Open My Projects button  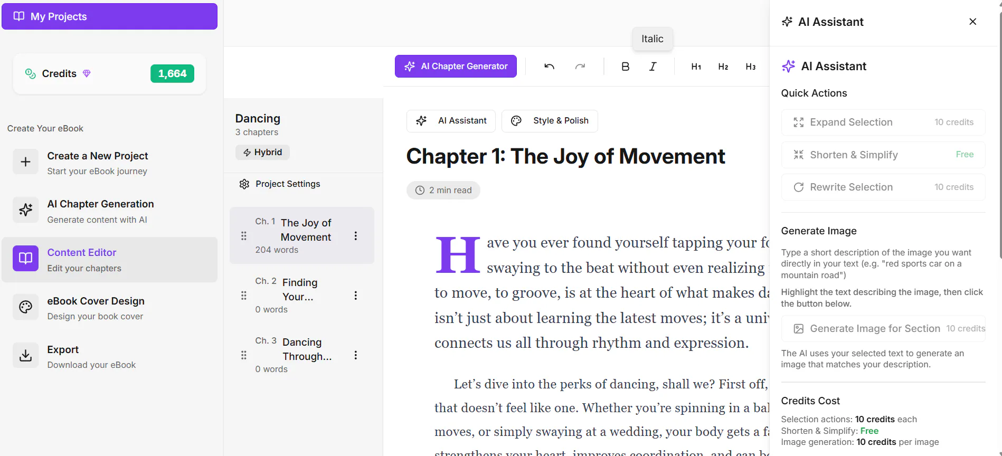point(109,16)
